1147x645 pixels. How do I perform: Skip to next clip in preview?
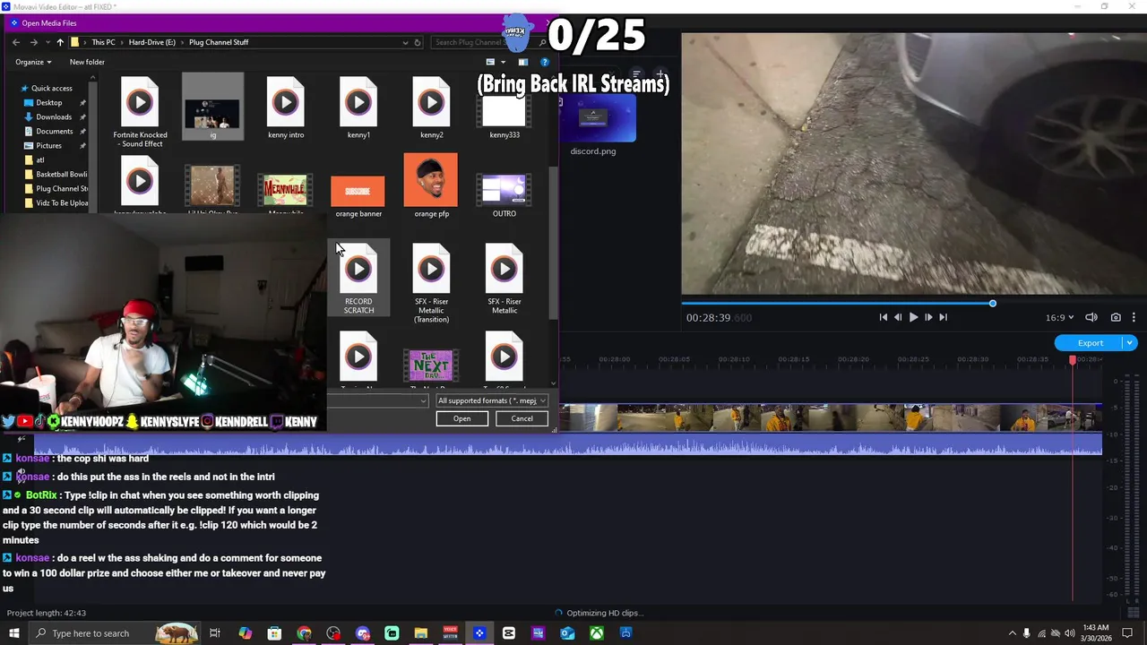click(x=943, y=317)
